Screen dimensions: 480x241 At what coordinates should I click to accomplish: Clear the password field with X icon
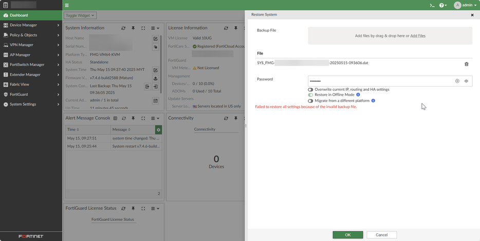point(457,81)
